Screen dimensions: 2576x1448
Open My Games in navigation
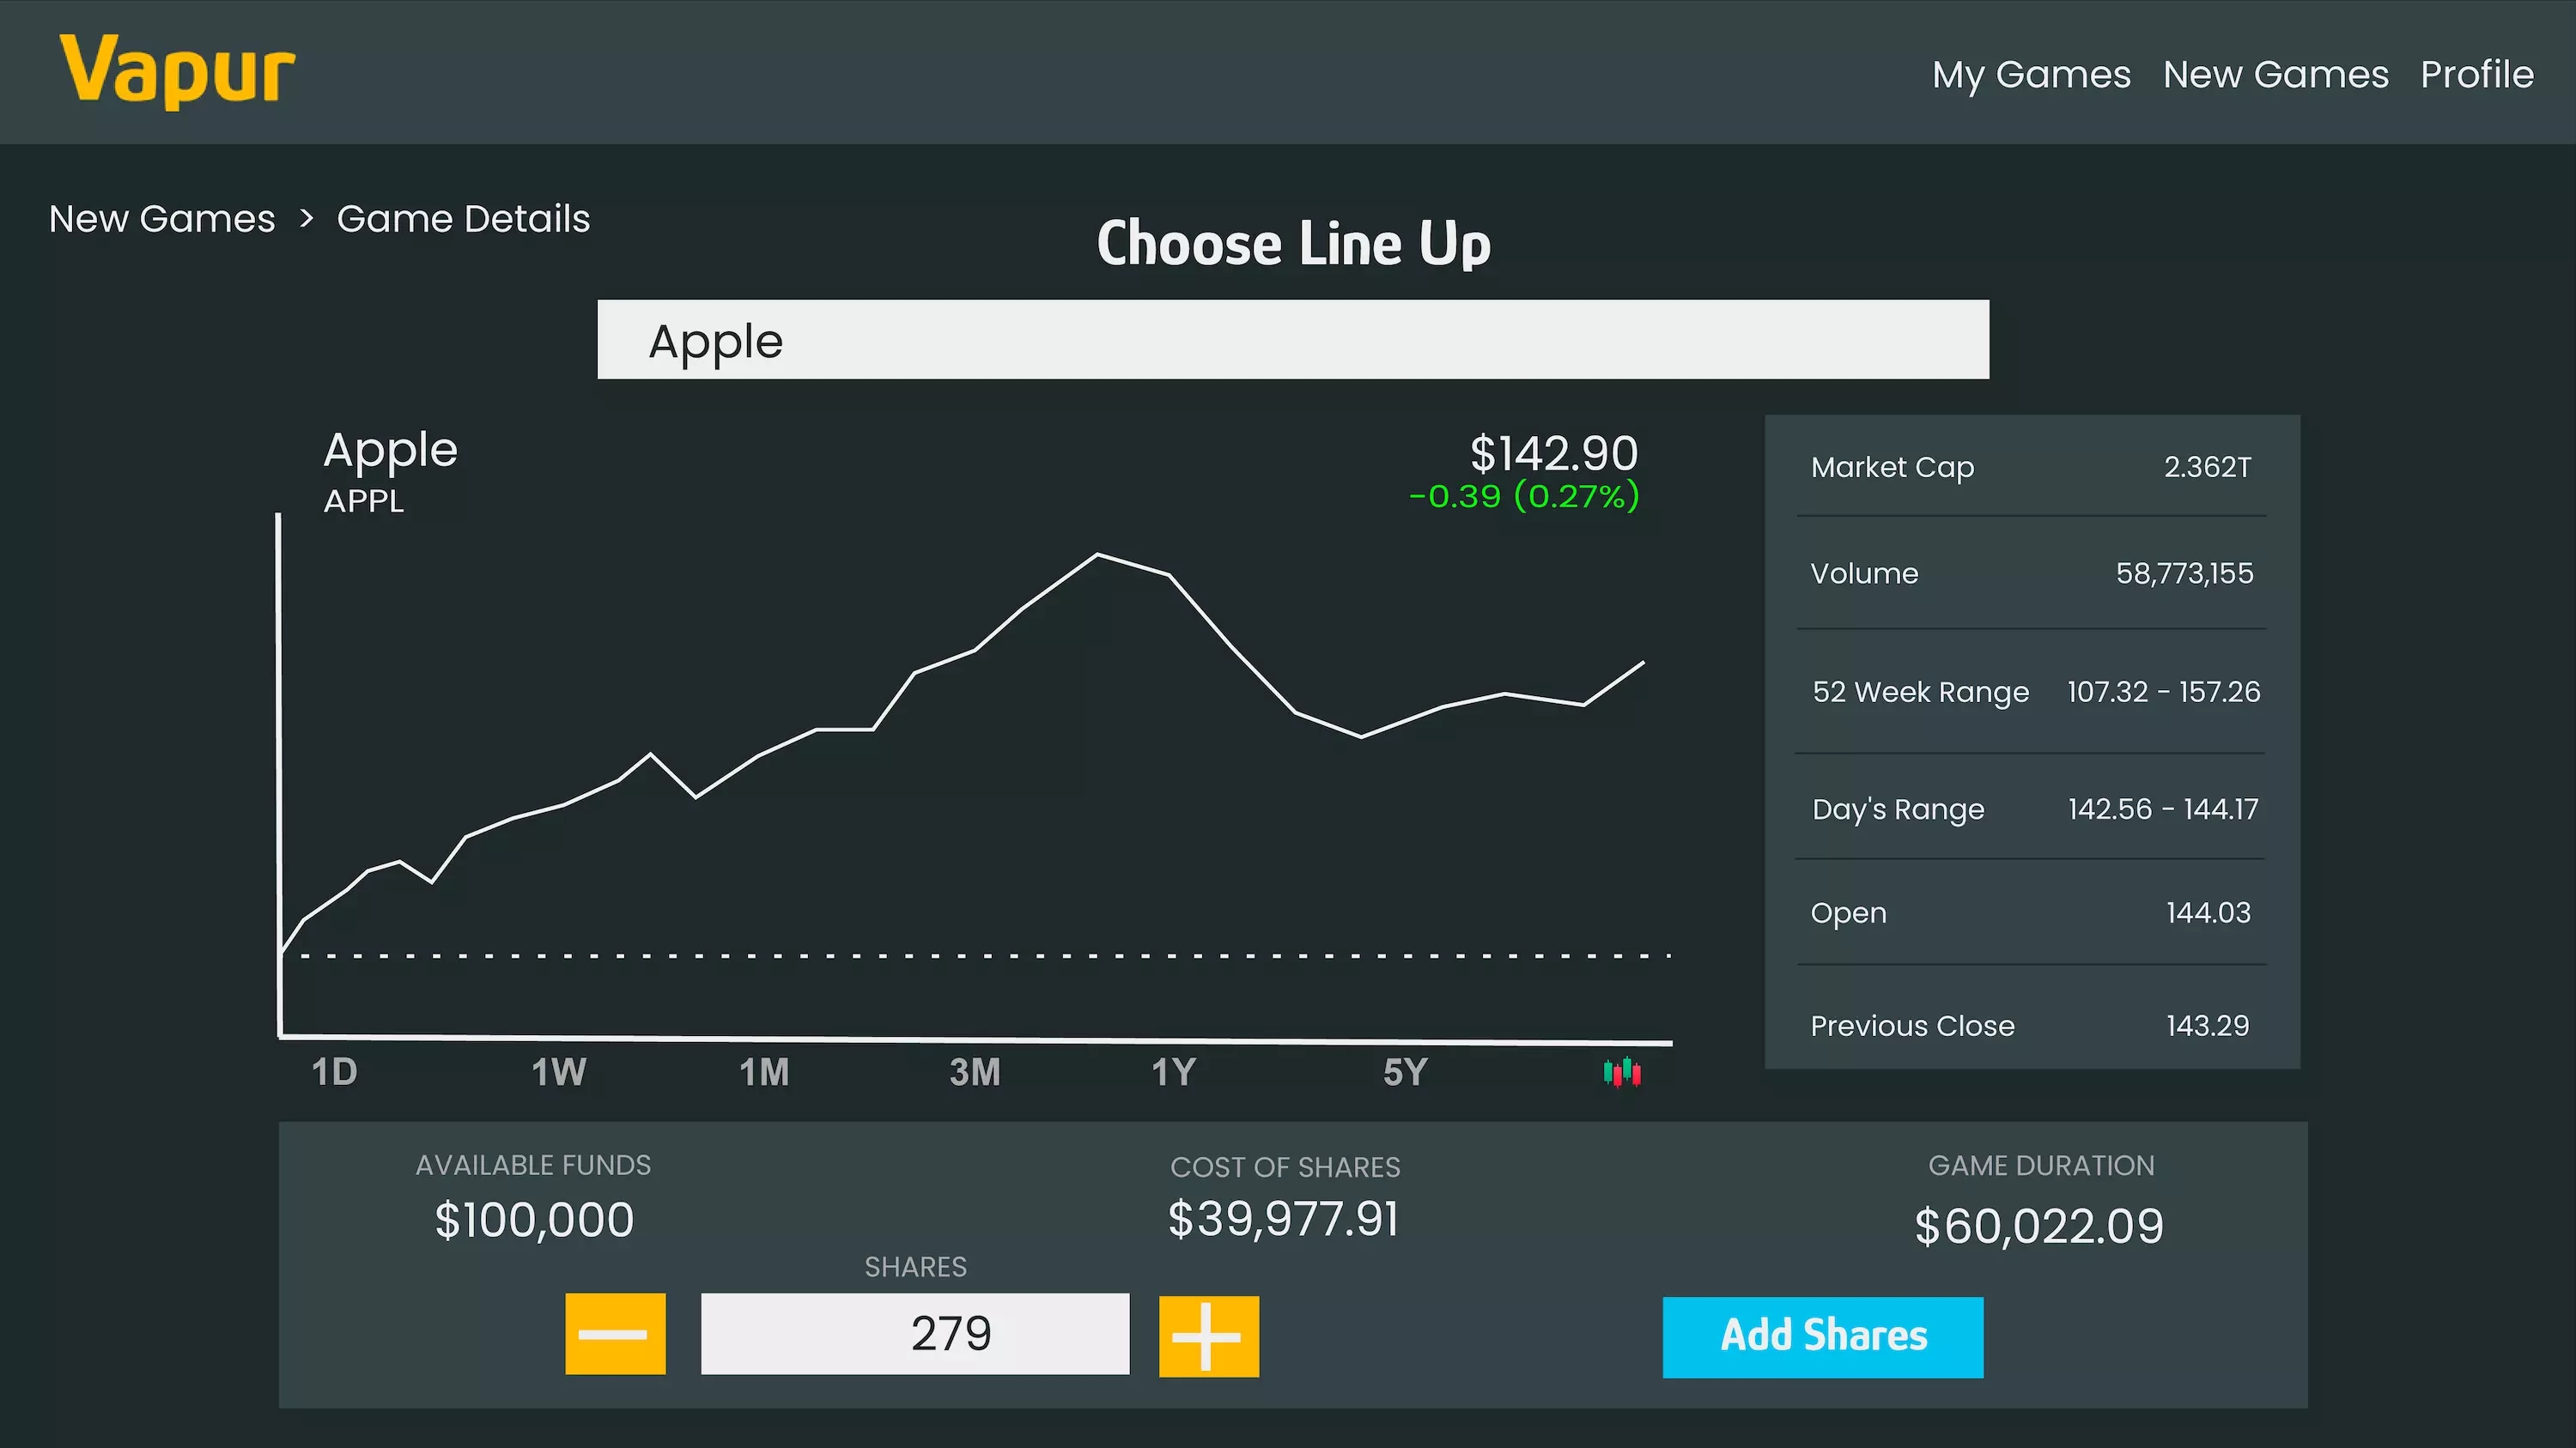coord(2031,74)
